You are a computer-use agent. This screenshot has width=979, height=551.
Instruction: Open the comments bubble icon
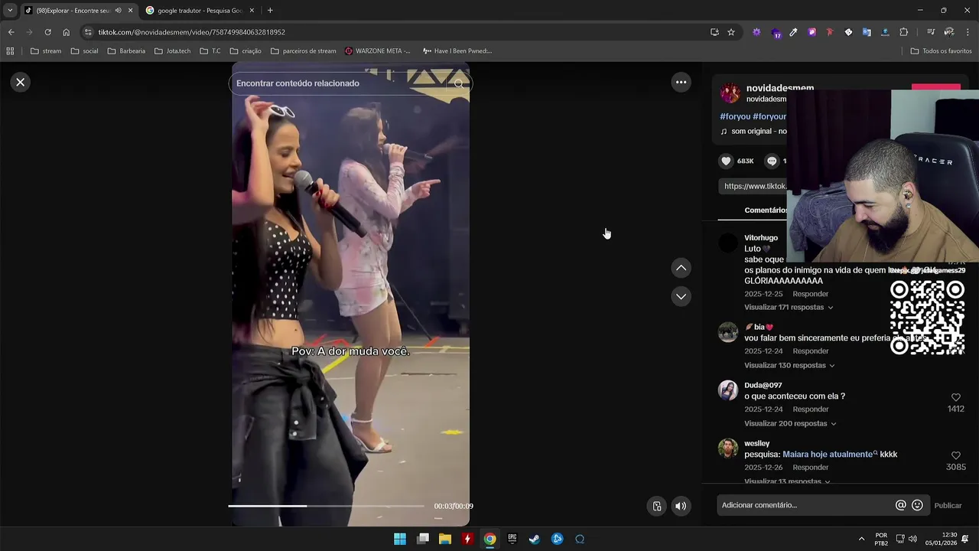(x=772, y=161)
